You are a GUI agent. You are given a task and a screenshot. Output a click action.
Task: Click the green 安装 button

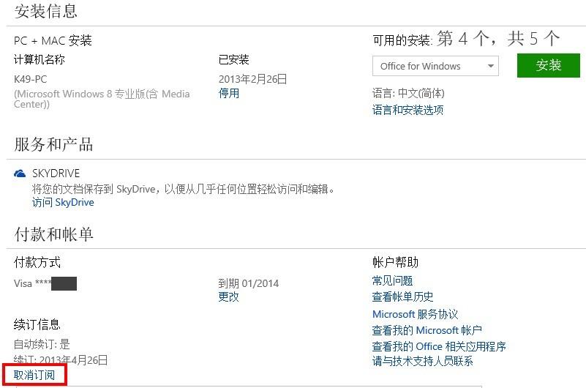[548, 65]
